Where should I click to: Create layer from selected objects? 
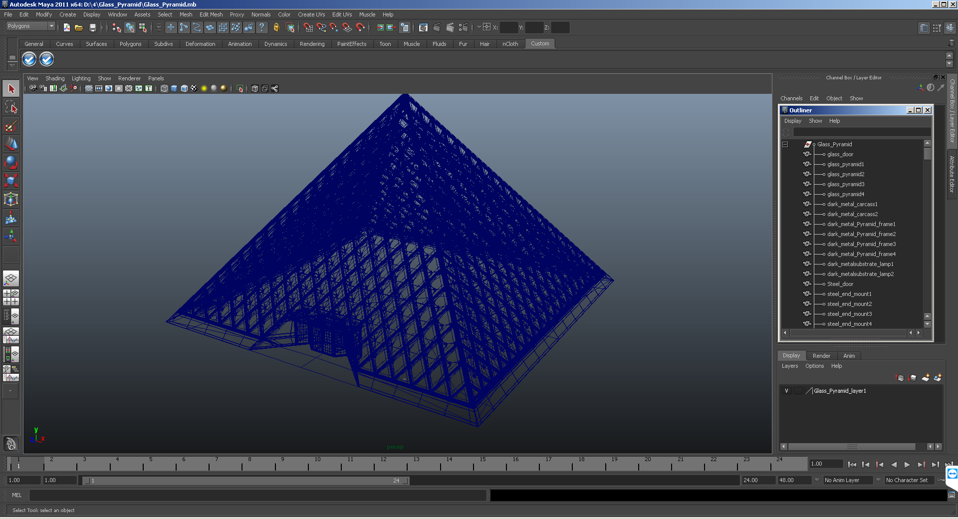938,378
